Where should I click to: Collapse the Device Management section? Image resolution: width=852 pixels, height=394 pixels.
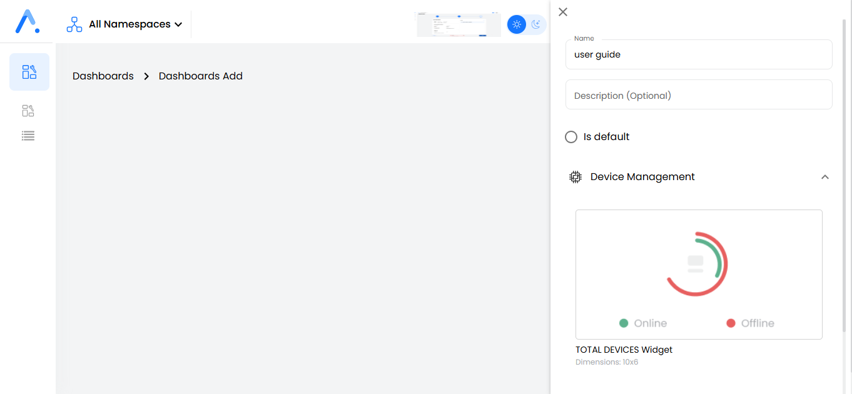pos(825,177)
